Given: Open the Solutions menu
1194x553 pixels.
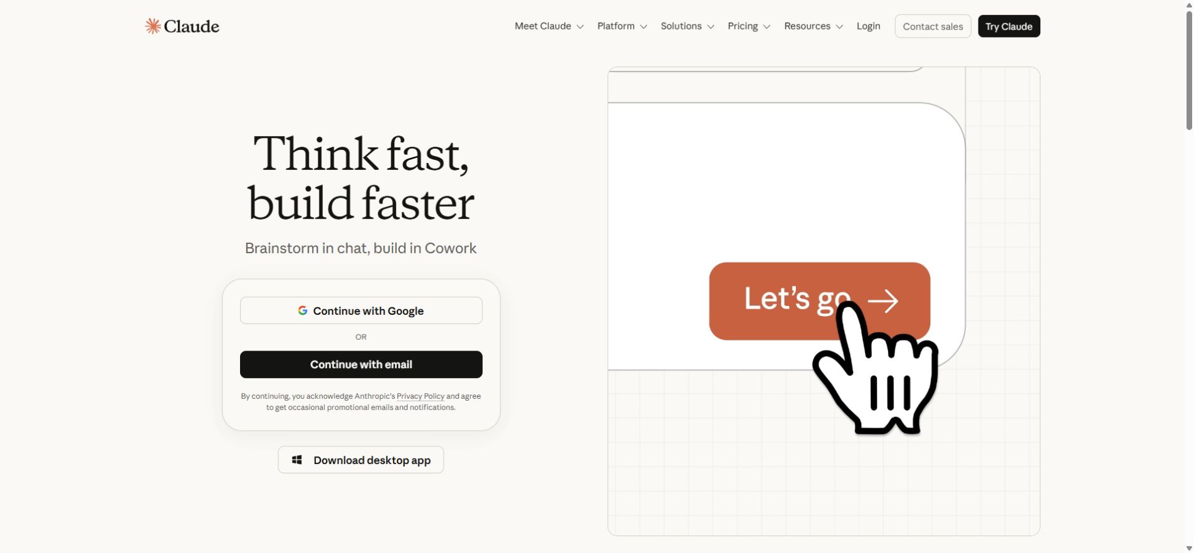Looking at the screenshot, I should [x=688, y=26].
